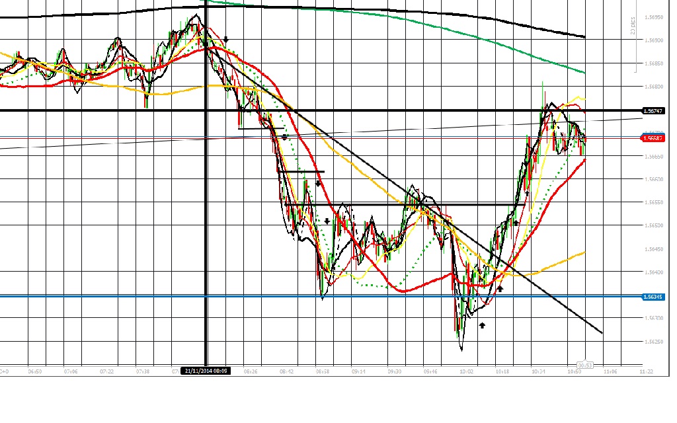Viewport: 677px width, 423px height.
Task: Click the 1.56900 price axis label
Action: (653, 40)
